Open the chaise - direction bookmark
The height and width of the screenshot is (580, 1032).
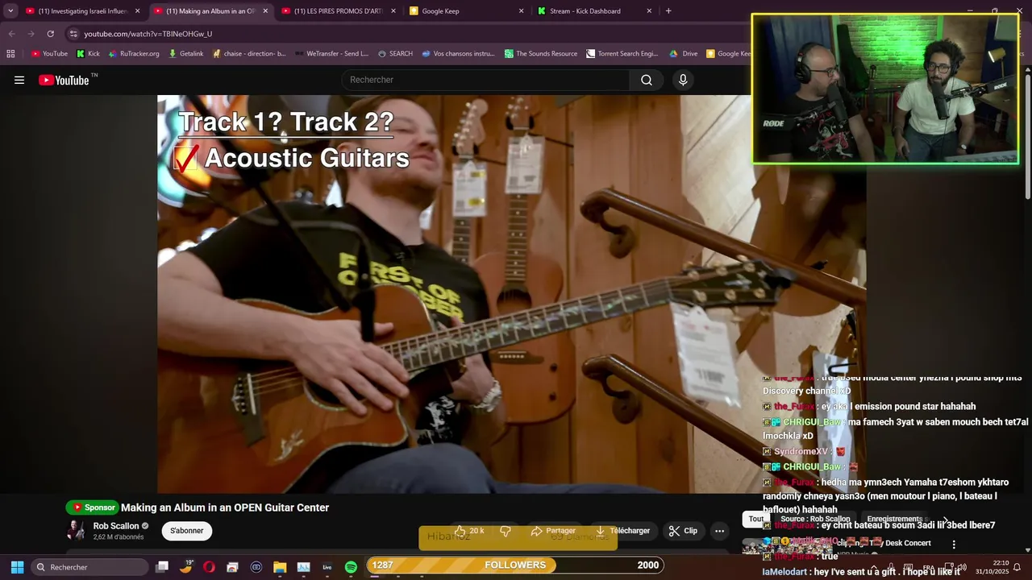(249, 54)
